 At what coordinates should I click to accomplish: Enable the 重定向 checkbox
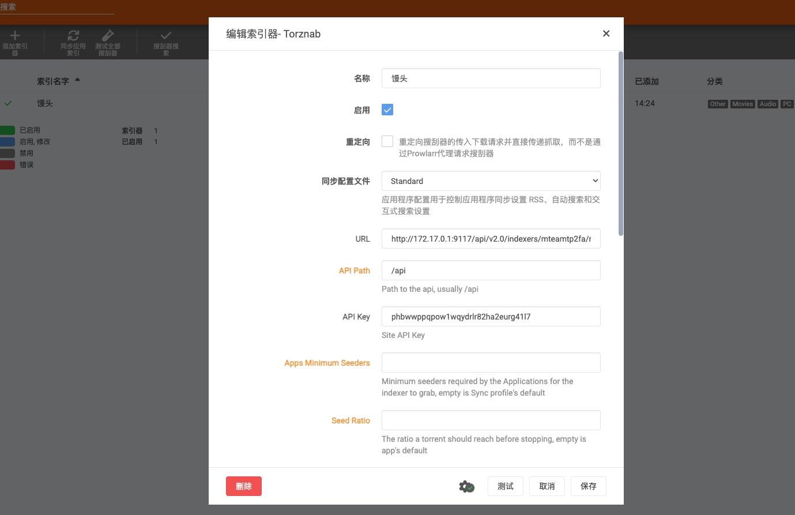coord(387,141)
